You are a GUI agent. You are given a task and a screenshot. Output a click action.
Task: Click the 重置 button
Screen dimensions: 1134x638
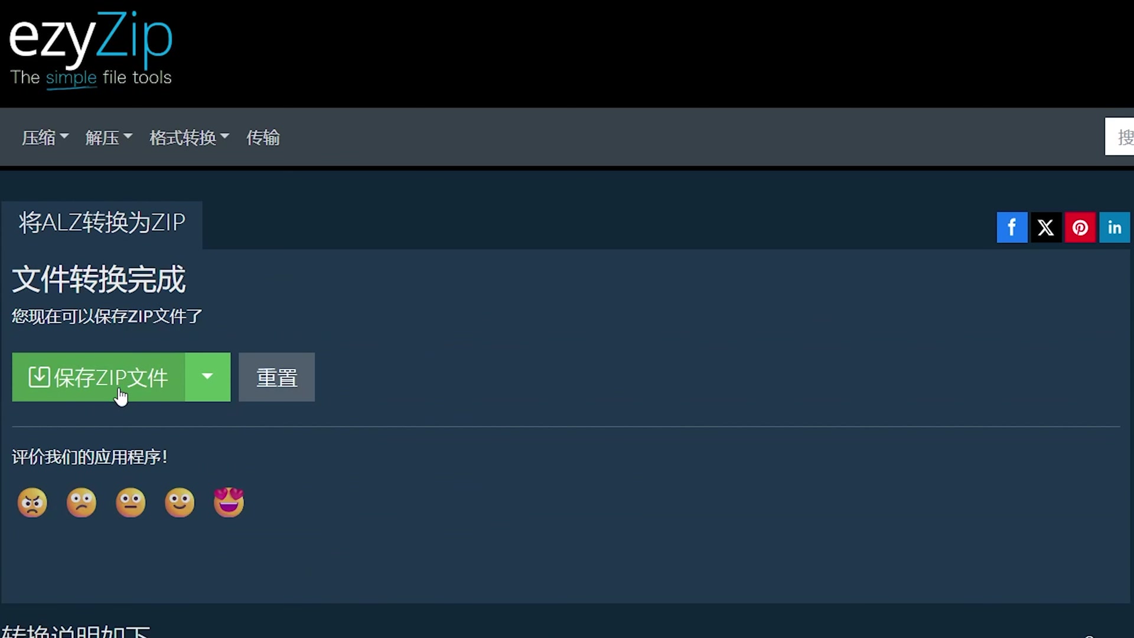point(276,377)
